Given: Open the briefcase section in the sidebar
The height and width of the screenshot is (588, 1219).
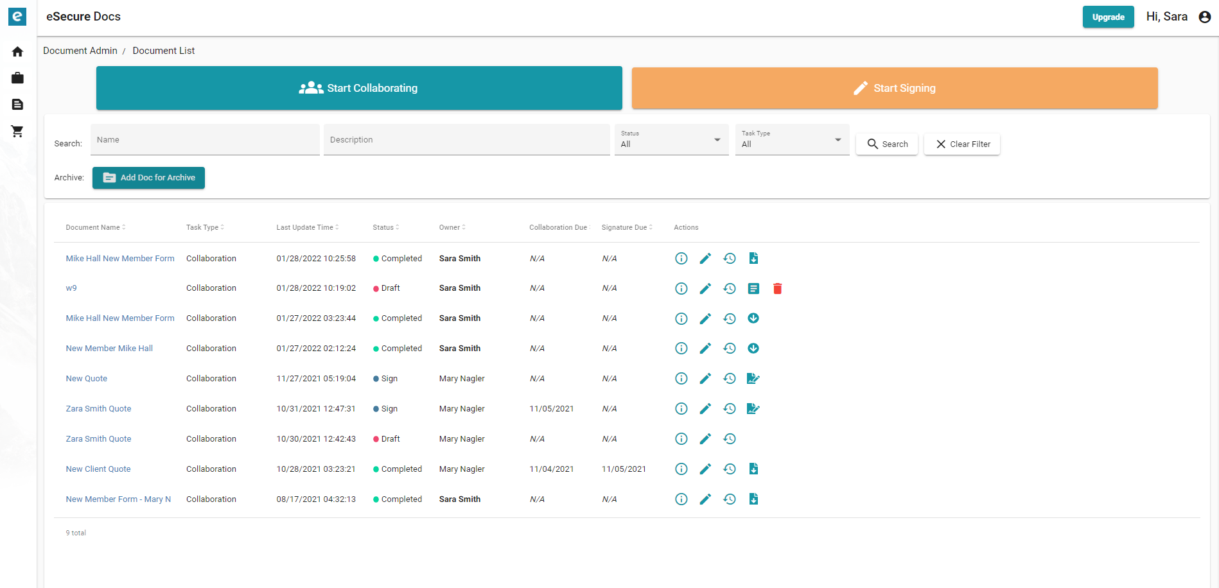Looking at the screenshot, I should click(x=17, y=78).
